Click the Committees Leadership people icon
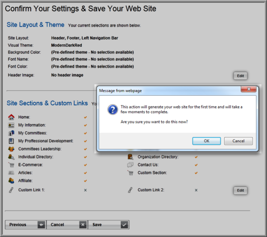The image size is (267, 237). click(x=11, y=149)
